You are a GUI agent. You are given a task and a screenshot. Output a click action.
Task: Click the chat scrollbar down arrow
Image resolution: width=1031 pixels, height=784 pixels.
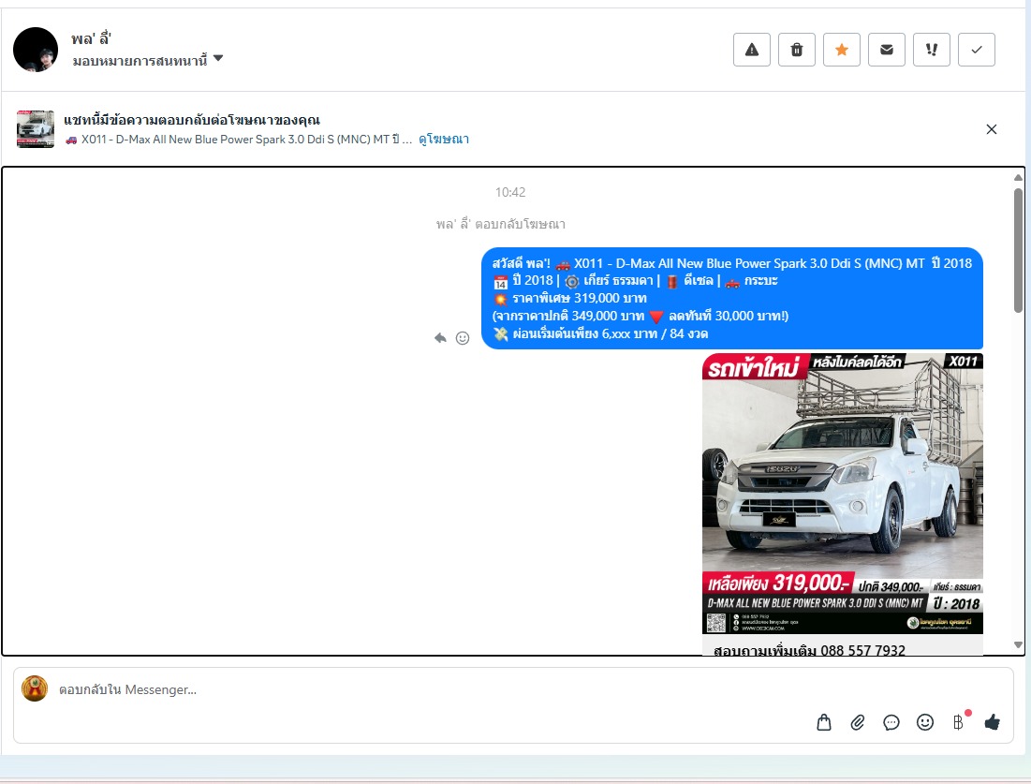coord(1019,645)
